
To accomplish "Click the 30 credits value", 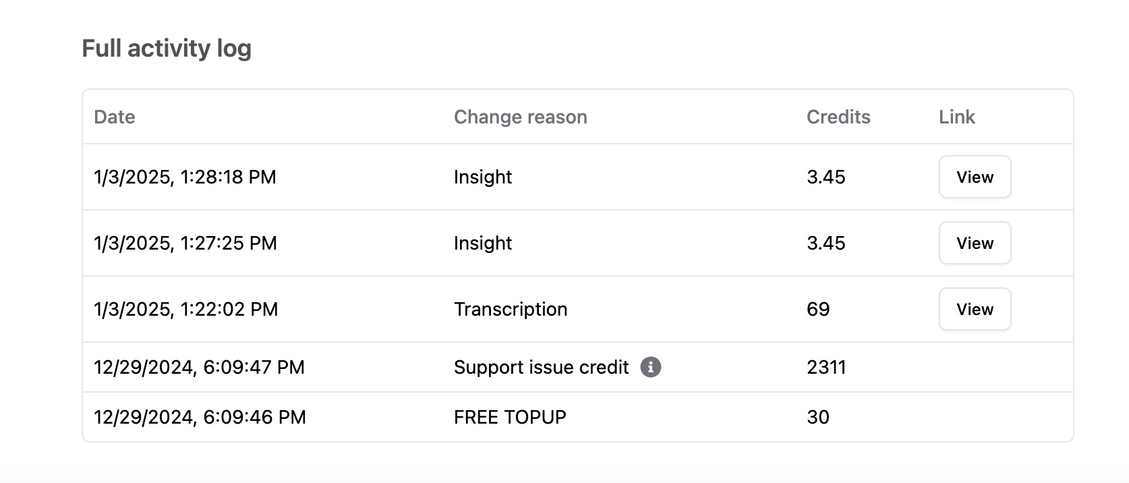I will coord(818,417).
